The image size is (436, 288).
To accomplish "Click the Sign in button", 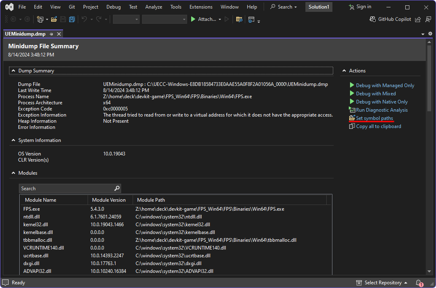I will click(360, 7).
